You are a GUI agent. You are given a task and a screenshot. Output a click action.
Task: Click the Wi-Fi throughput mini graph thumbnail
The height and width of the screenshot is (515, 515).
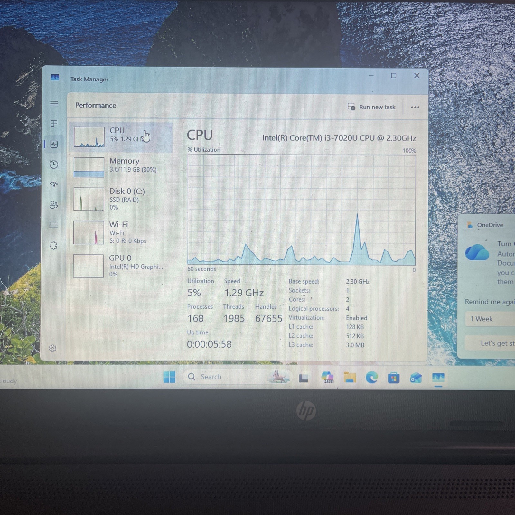89,232
